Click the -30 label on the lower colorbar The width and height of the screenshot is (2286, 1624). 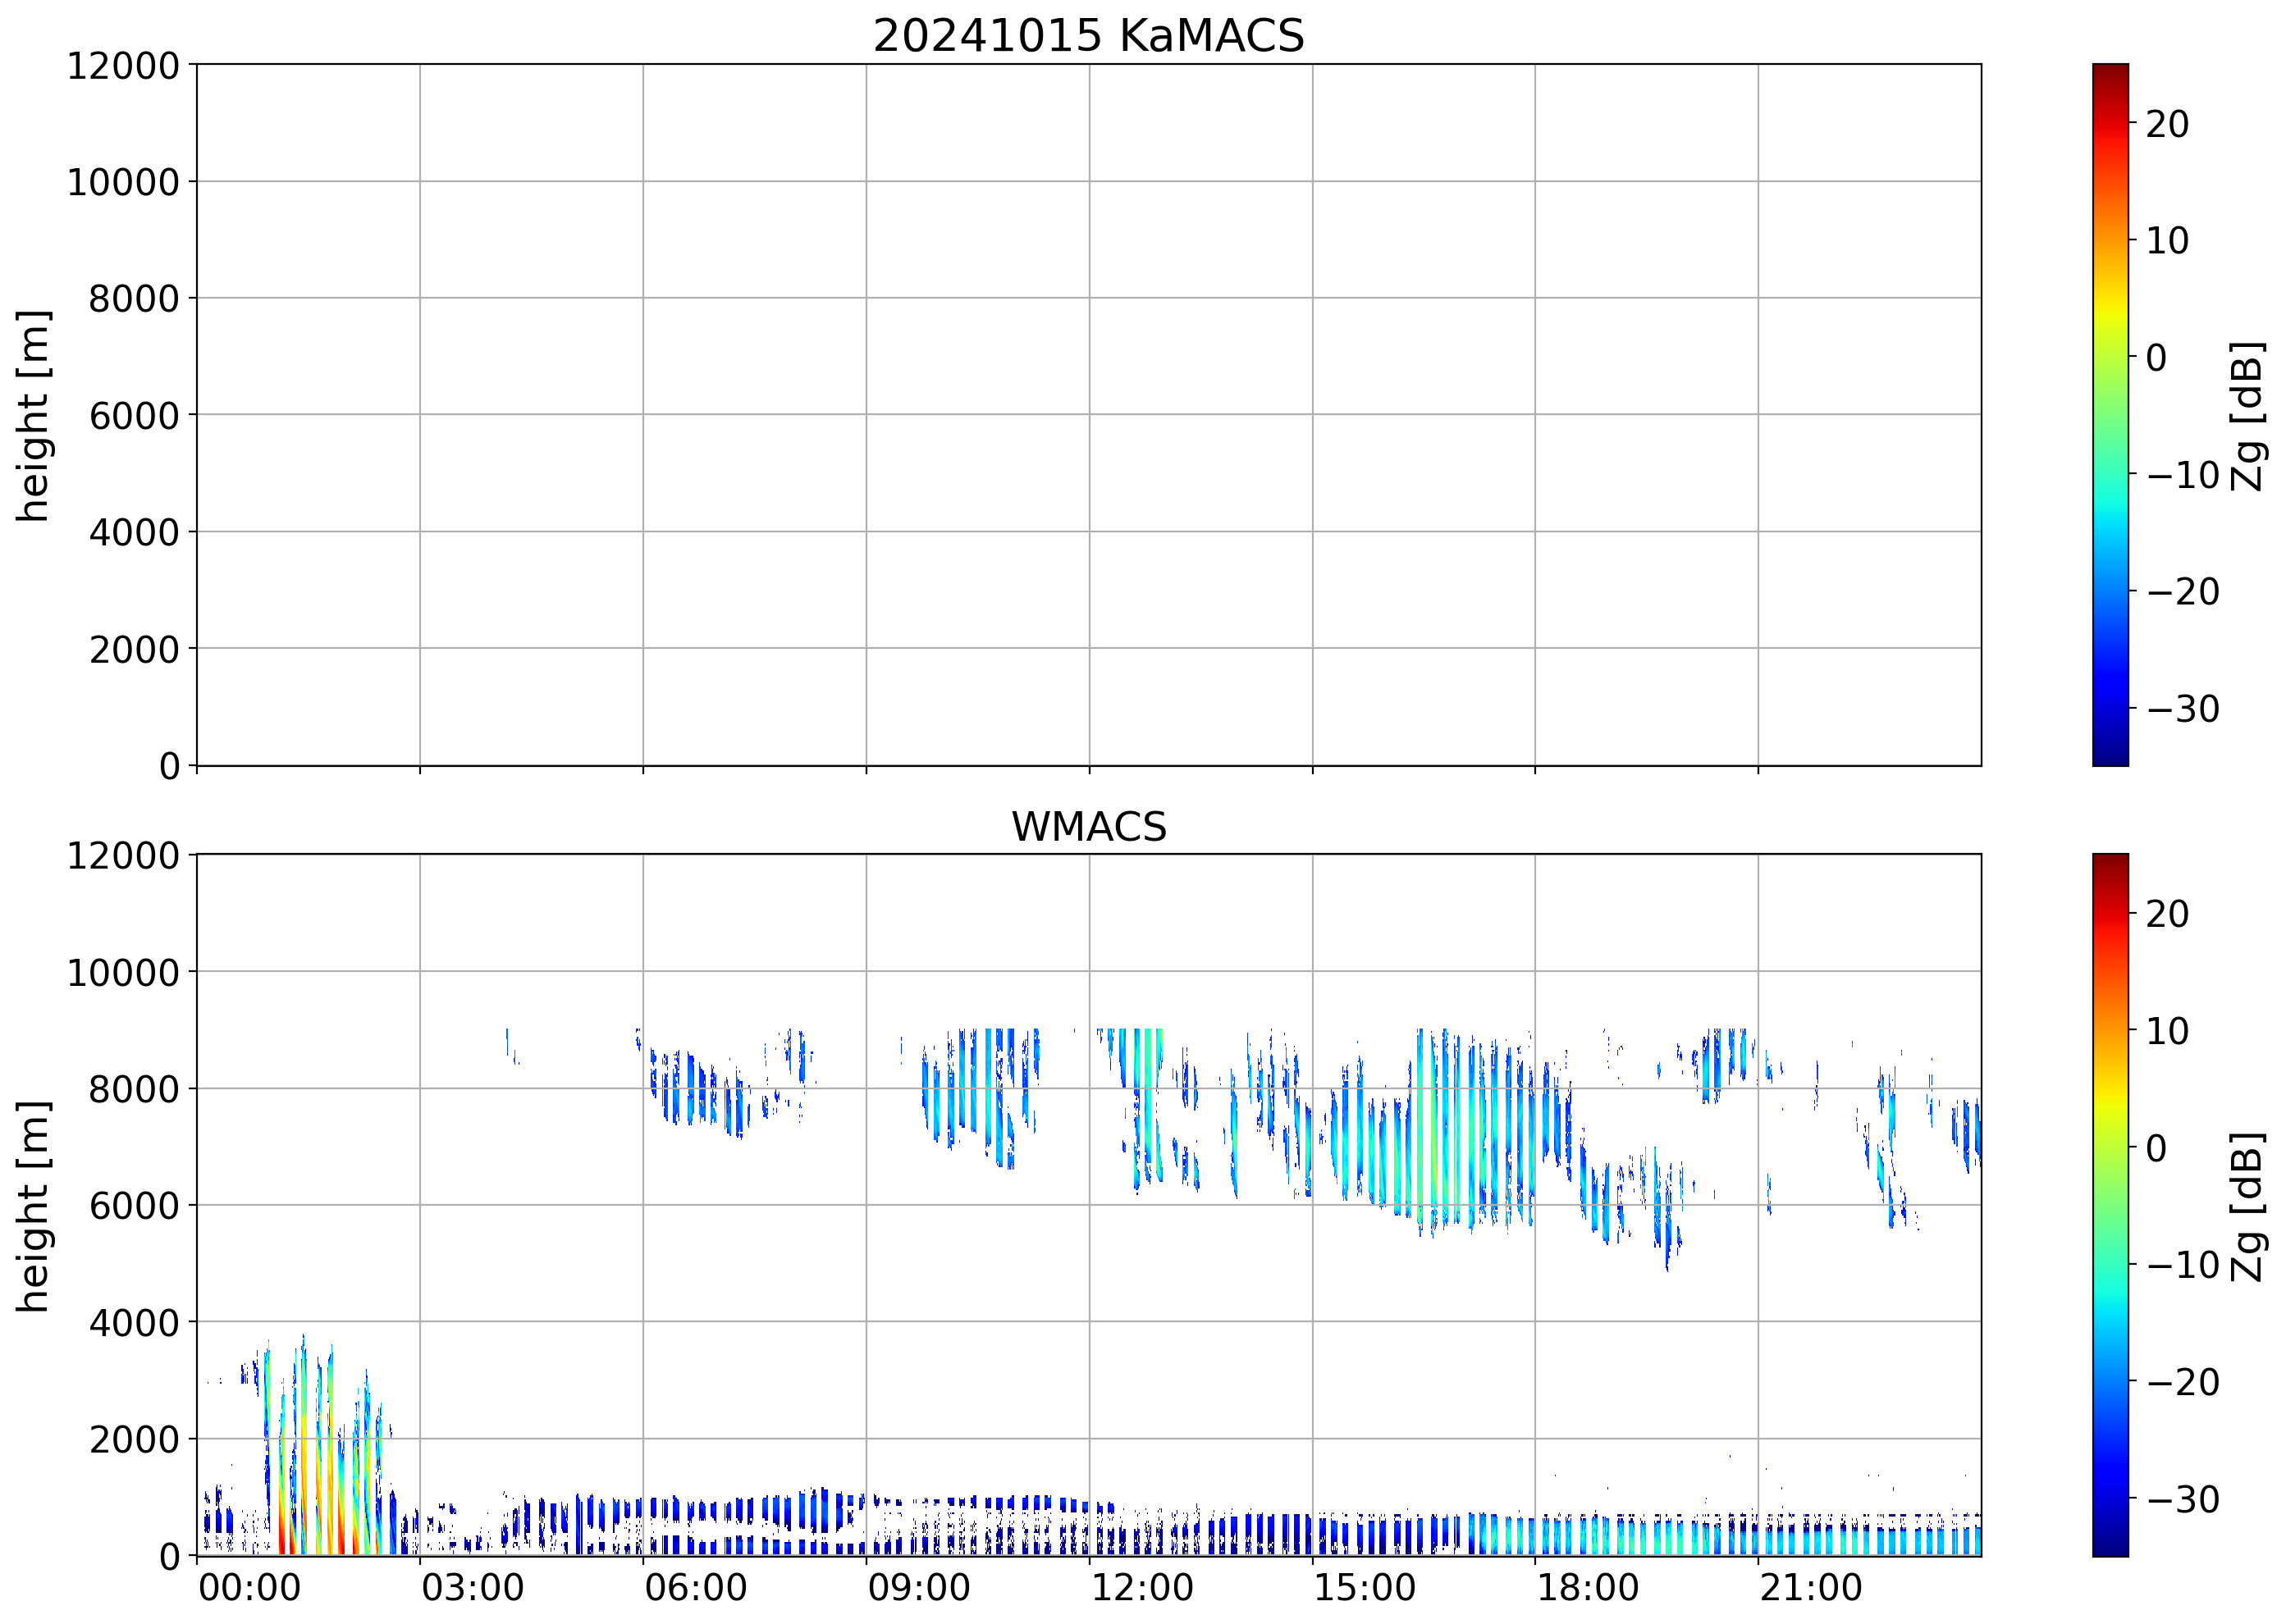(2183, 1499)
